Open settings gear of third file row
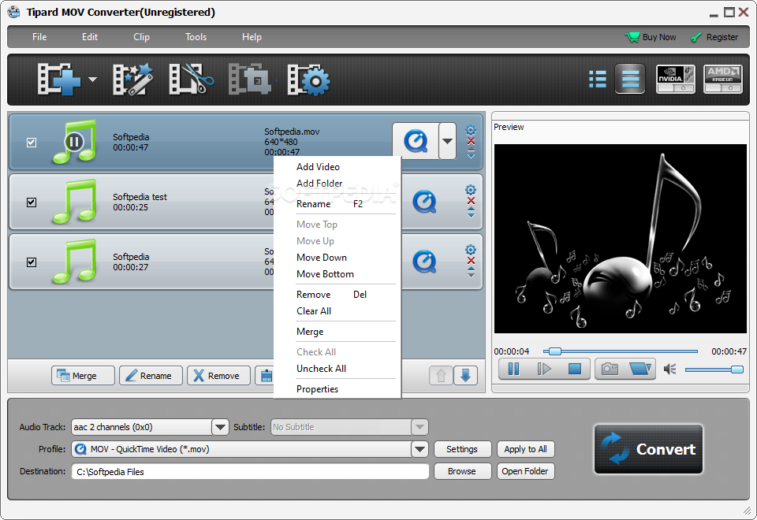 pyautogui.click(x=471, y=250)
